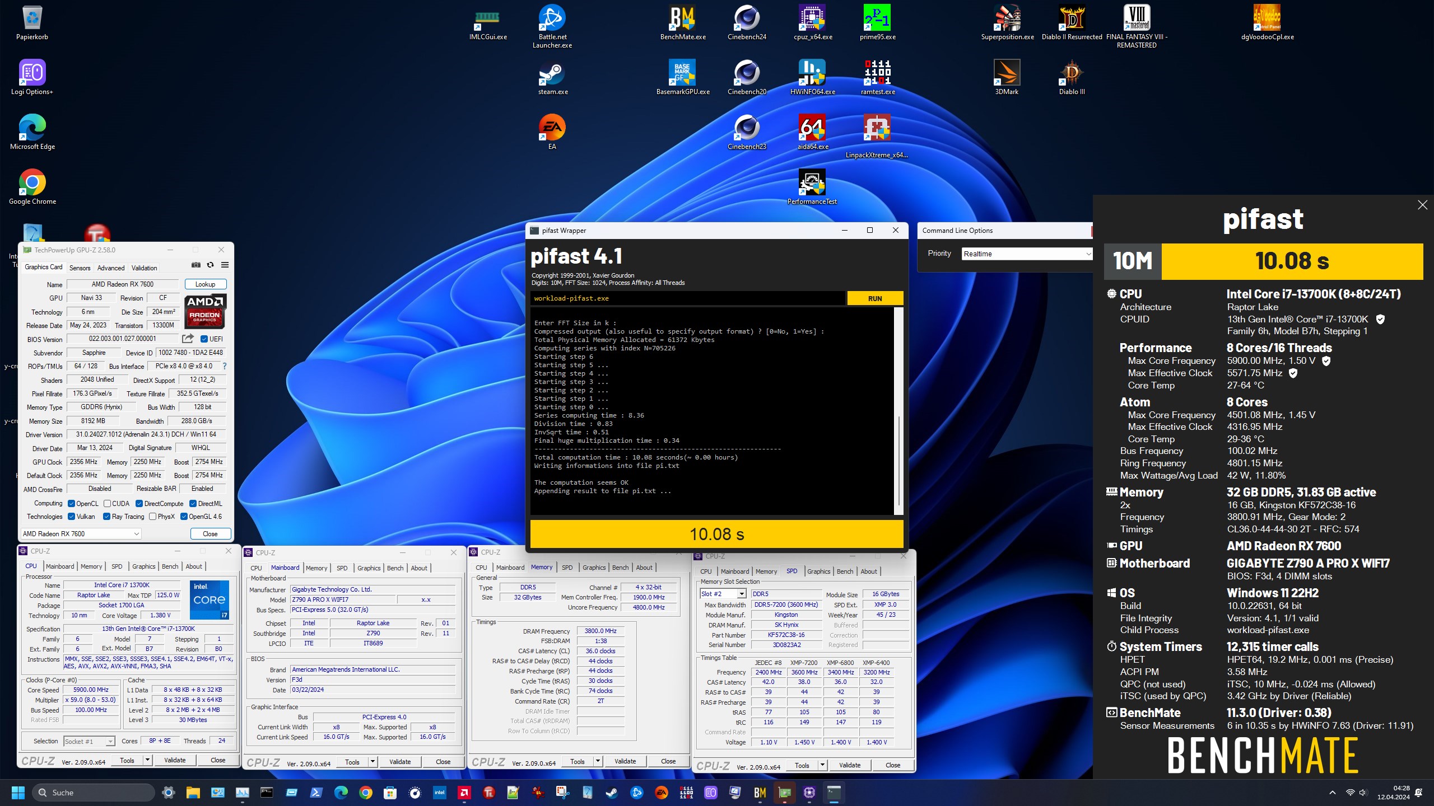Toggle the DirectML checkbox in GPU-Z
Screen dimensions: 1434x806
(193, 503)
